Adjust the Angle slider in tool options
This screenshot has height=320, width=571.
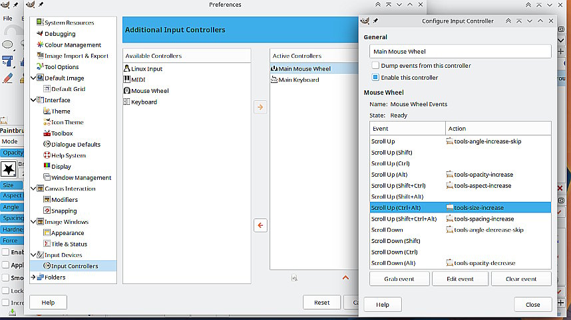click(x=12, y=207)
